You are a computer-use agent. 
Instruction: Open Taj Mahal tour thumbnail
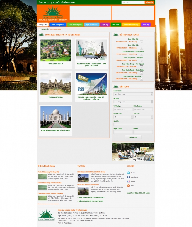pyautogui.click(x=56, y=117)
